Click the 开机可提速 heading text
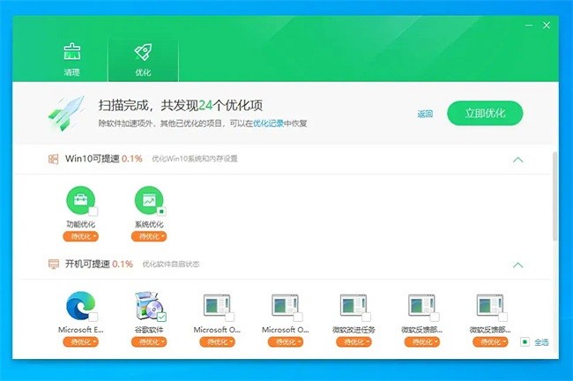 point(87,264)
